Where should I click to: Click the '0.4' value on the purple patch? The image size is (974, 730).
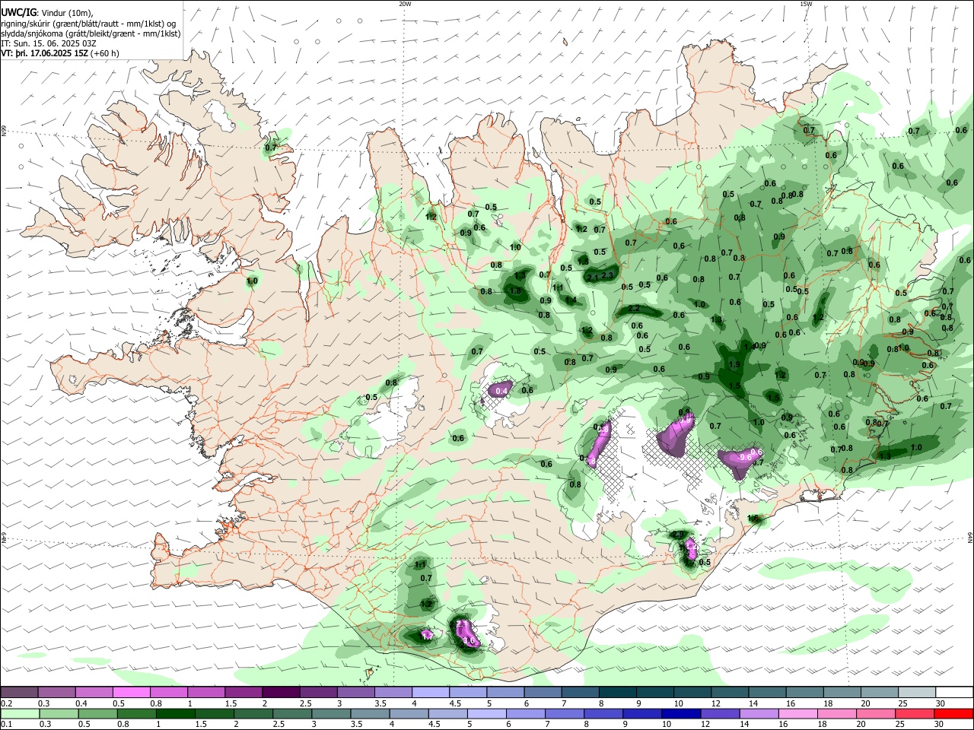(x=501, y=391)
